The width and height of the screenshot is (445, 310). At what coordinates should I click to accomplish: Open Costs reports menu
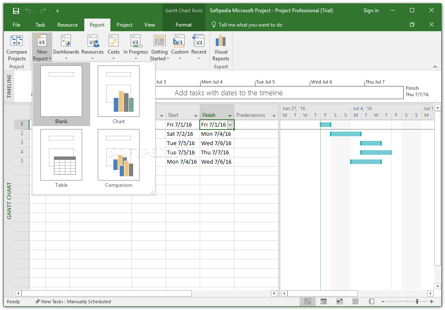coord(113,48)
